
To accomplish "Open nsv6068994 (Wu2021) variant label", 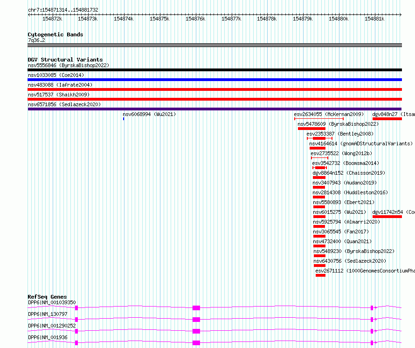I will click(x=149, y=114).
